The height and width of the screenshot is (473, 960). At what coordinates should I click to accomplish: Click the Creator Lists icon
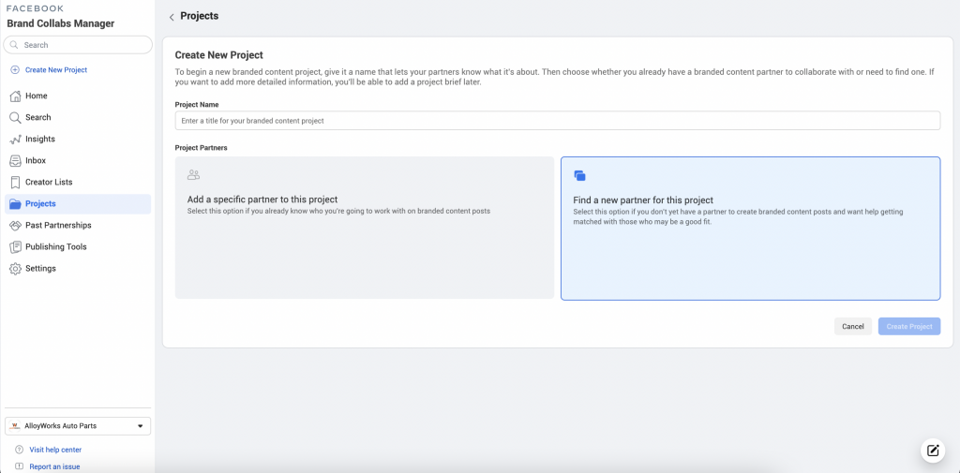click(16, 182)
